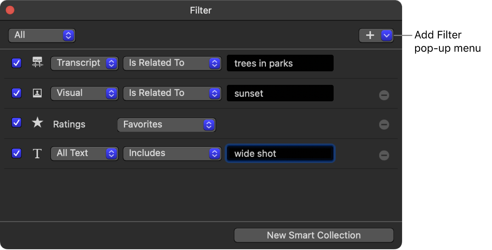The width and height of the screenshot is (492, 250).
Task: Remove the Ratings filter with its minus icon
Action: 384,124
